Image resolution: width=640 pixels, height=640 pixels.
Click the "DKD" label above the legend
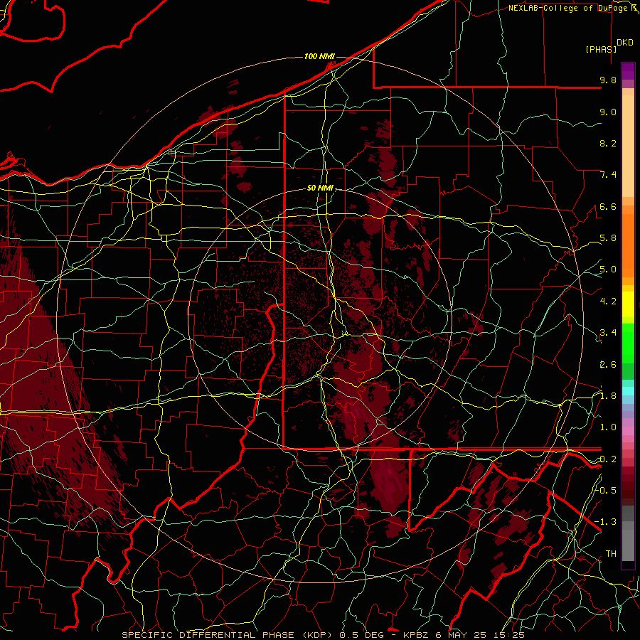625,43
